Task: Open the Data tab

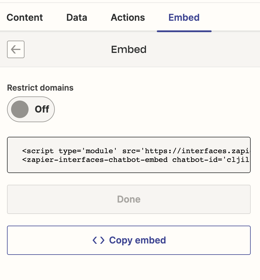Action: 76,18
